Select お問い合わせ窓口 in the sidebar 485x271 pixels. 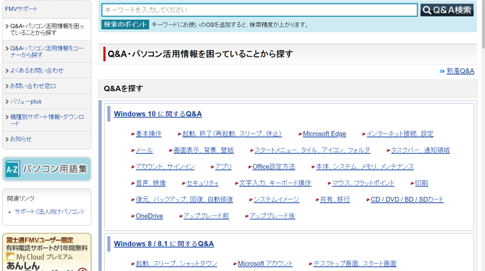pyautogui.click(x=33, y=86)
